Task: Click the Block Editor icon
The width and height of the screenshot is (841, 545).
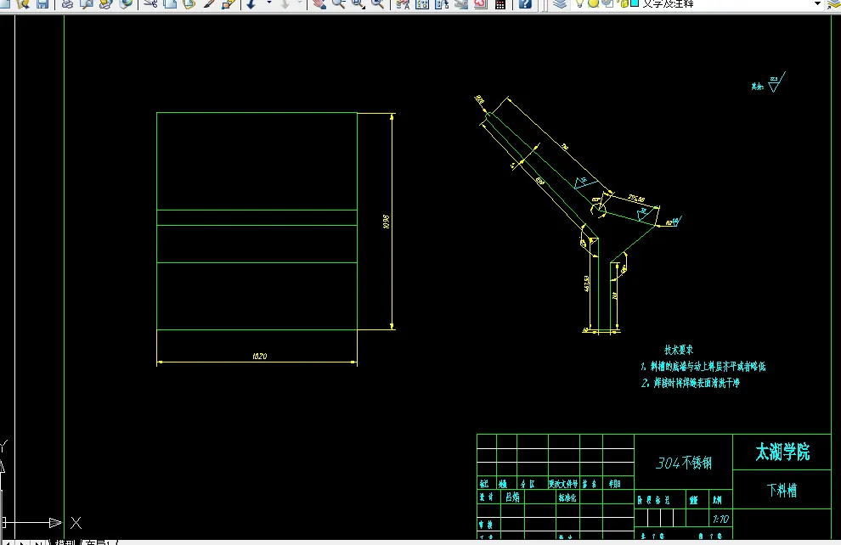Action: coord(229,3)
